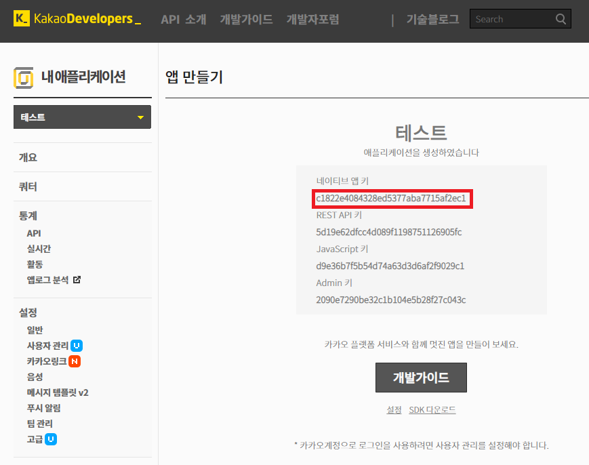
Task: Go to 쿼터 in the sidebar
Action: tap(28, 186)
